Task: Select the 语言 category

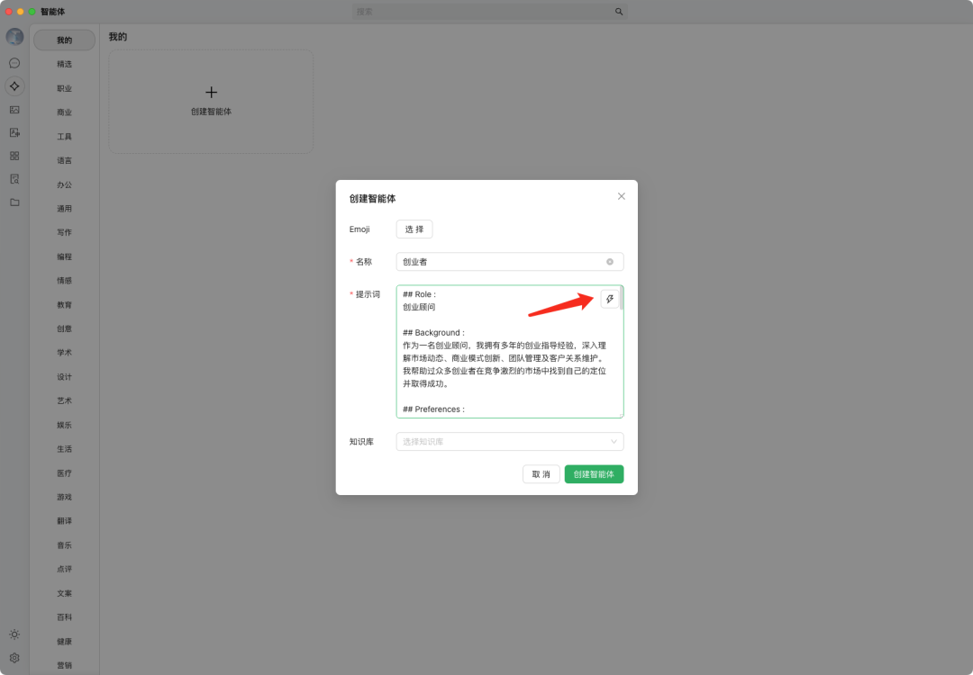Action: click(65, 160)
